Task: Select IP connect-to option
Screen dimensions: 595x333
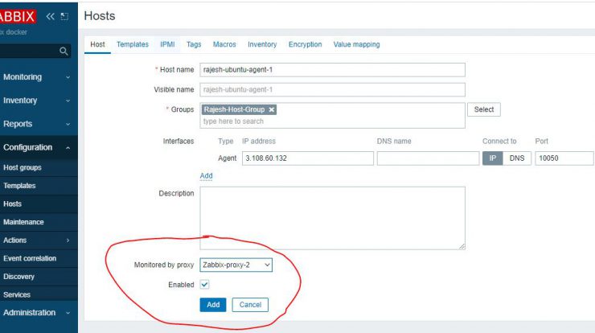Action: [x=493, y=158]
